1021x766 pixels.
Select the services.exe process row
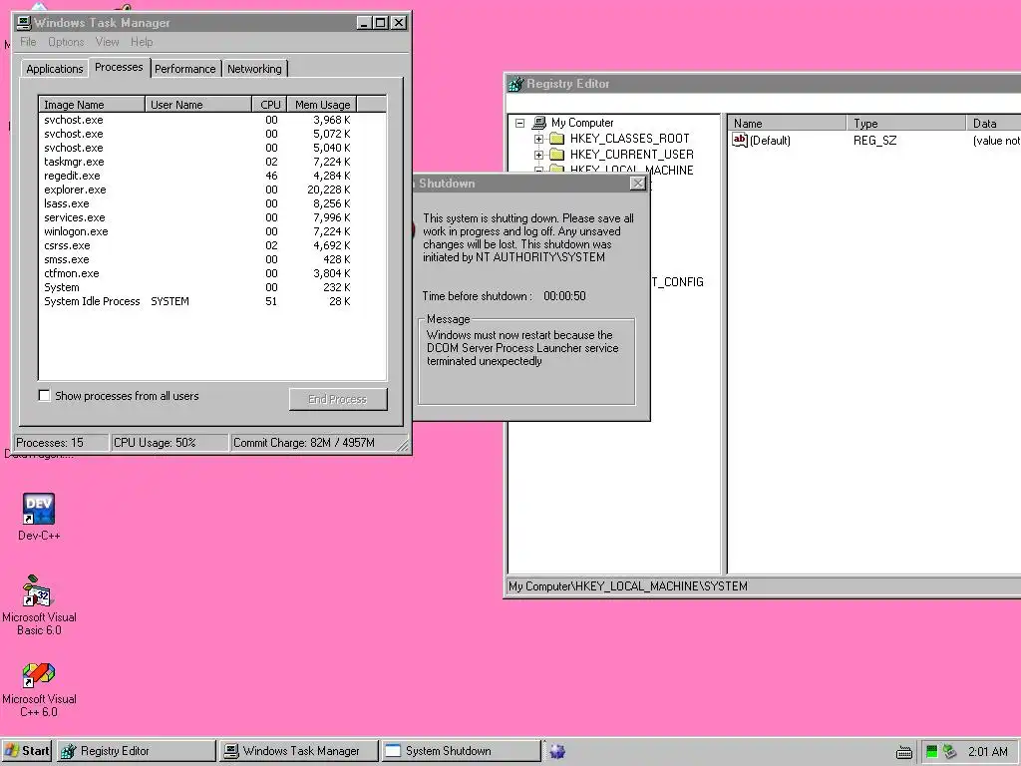[x=211, y=217]
